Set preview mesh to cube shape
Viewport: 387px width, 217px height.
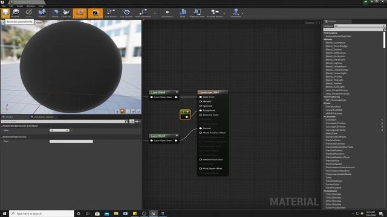(133, 112)
